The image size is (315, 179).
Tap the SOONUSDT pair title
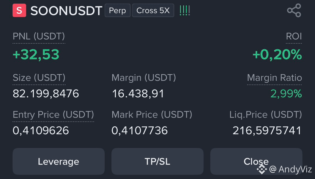(66, 11)
